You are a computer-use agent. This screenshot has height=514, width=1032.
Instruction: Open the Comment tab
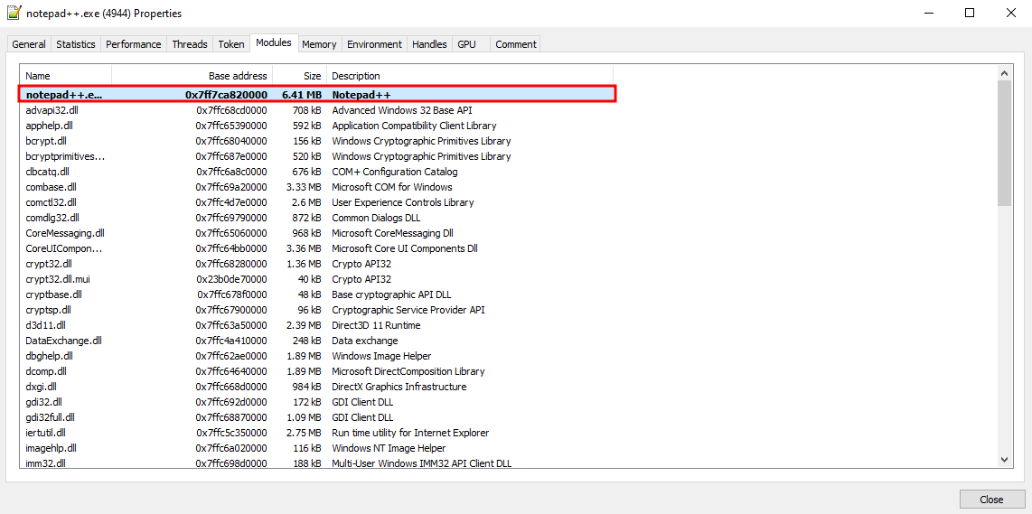click(516, 44)
